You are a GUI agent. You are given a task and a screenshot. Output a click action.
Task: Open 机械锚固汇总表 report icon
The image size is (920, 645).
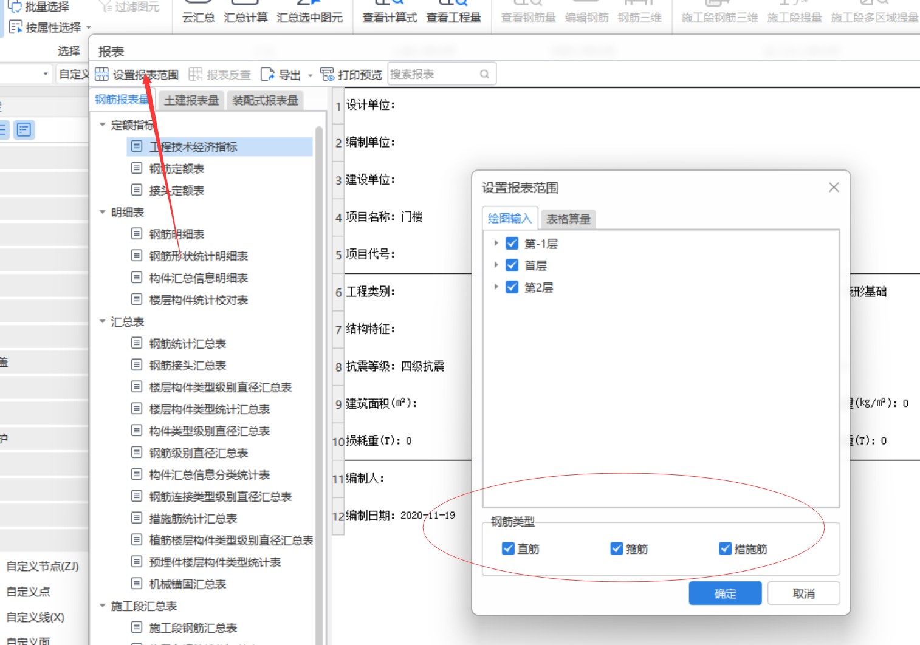click(x=137, y=583)
